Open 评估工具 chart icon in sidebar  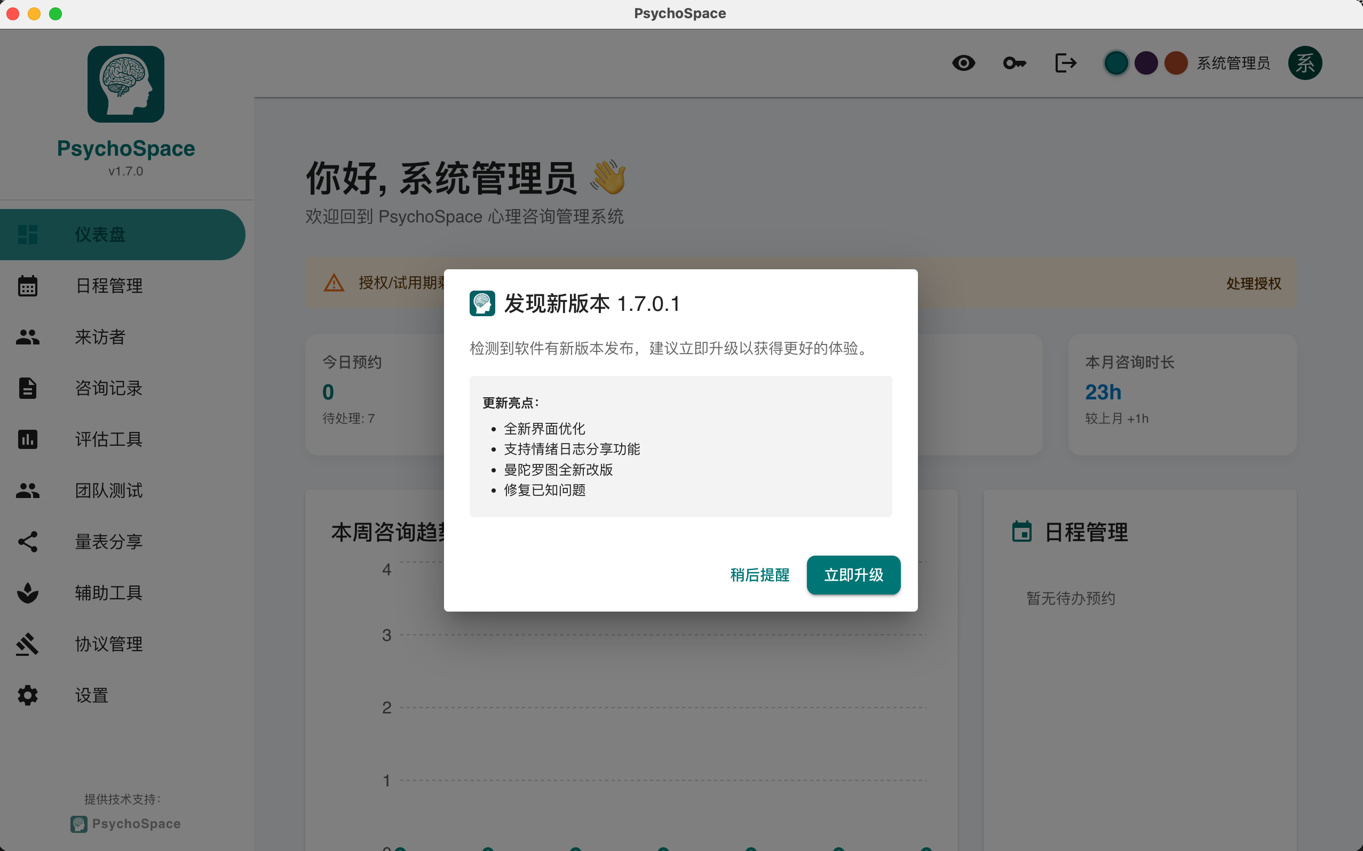28,439
